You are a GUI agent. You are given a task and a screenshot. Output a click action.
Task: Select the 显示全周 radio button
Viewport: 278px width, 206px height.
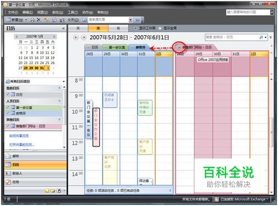point(160,28)
